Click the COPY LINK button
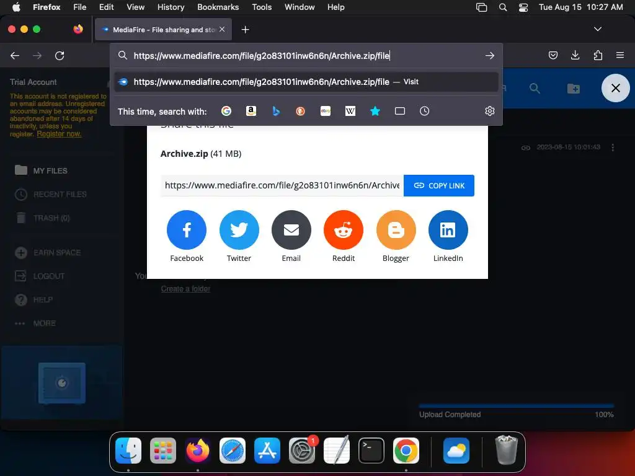This screenshot has height=476, width=635. point(439,185)
